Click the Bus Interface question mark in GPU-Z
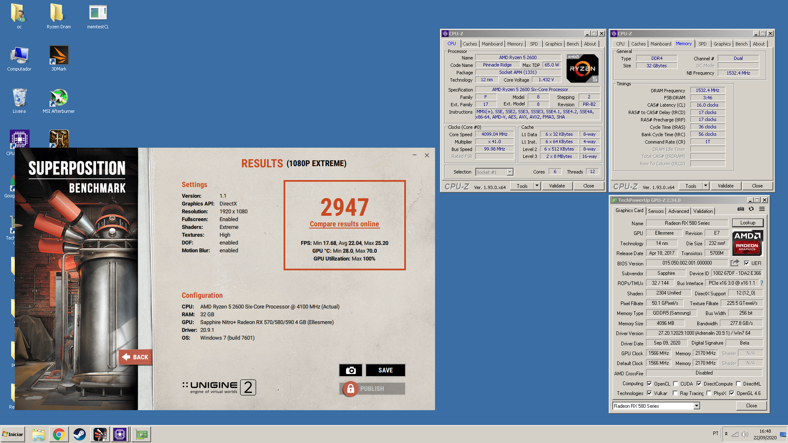Viewport: 788px width, 443px height. [x=761, y=283]
